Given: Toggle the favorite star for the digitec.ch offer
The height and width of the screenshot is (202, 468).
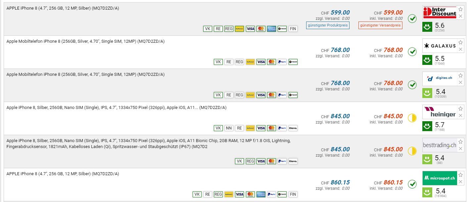Looking at the screenshot, I should click(460, 76).
